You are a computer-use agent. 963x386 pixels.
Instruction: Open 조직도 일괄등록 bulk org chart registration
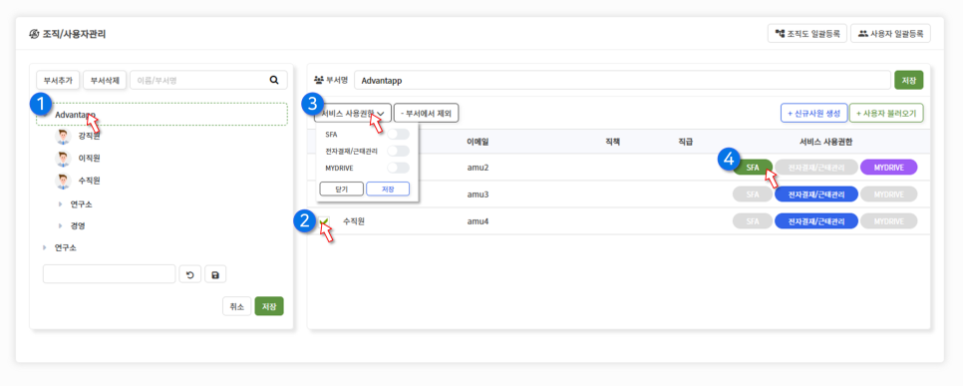click(x=807, y=34)
